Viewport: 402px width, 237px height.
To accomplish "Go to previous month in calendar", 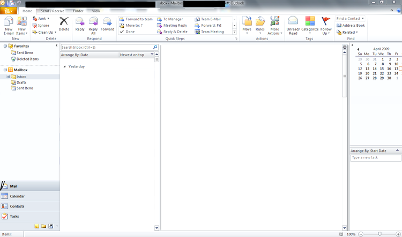I will [358, 49].
